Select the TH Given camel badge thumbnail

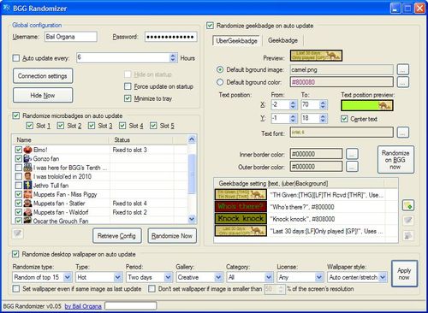click(241, 195)
